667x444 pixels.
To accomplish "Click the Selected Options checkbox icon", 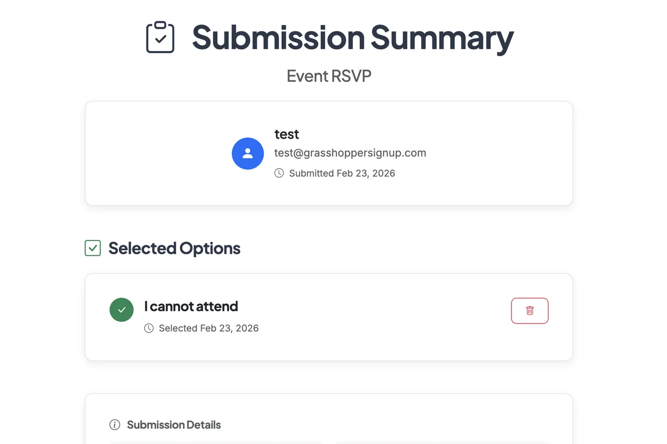I will [93, 248].
